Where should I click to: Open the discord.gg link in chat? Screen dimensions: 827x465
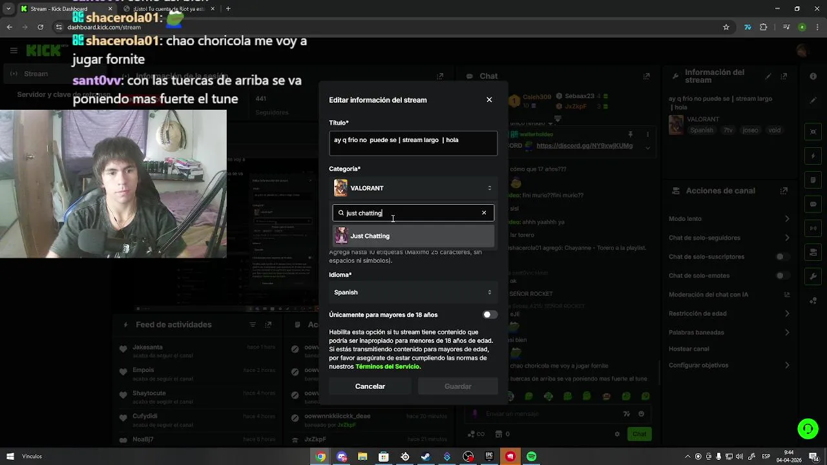[585, 146]
